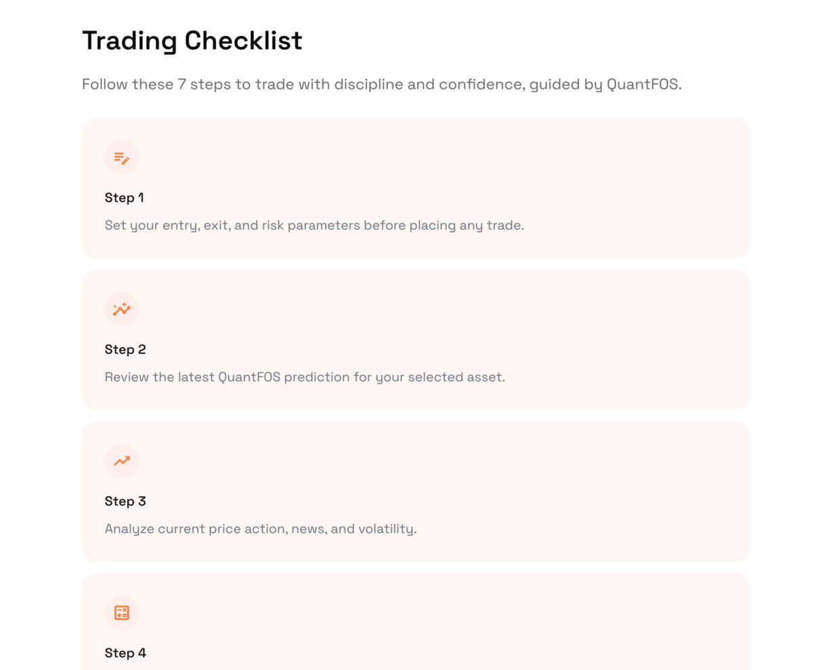The width and height of the screenshot is (826, 670).
Task: Click the Trading Checklist heading
Action: pyautogui.click(x=192, y=41)
